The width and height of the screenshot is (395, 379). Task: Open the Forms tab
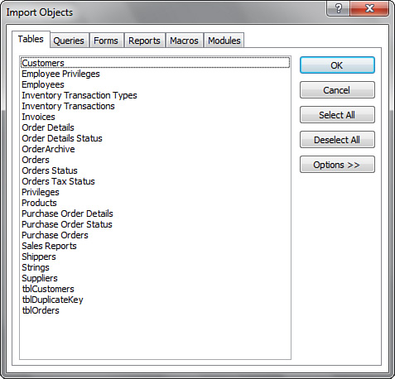pyautogui.click(x=106, y=41)
